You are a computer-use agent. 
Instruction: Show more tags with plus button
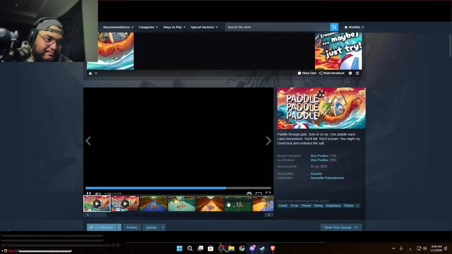[357, 206]
